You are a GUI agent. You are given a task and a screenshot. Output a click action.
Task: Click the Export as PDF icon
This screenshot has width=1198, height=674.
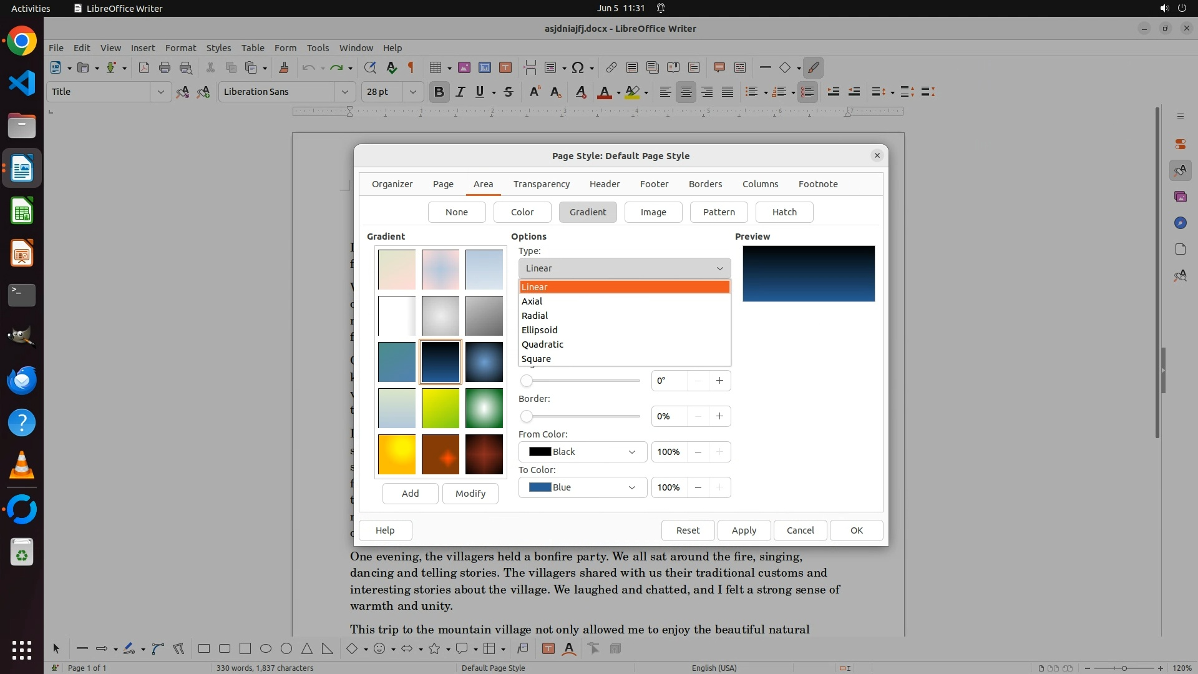(144, 67)
